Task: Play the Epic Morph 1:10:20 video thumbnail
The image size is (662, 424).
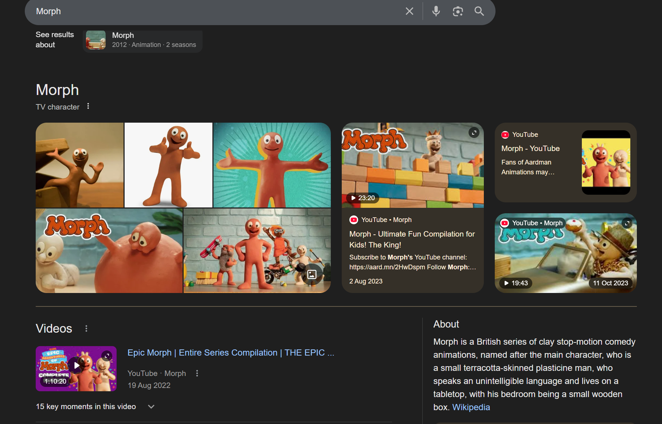Action: tap(76, 369)
